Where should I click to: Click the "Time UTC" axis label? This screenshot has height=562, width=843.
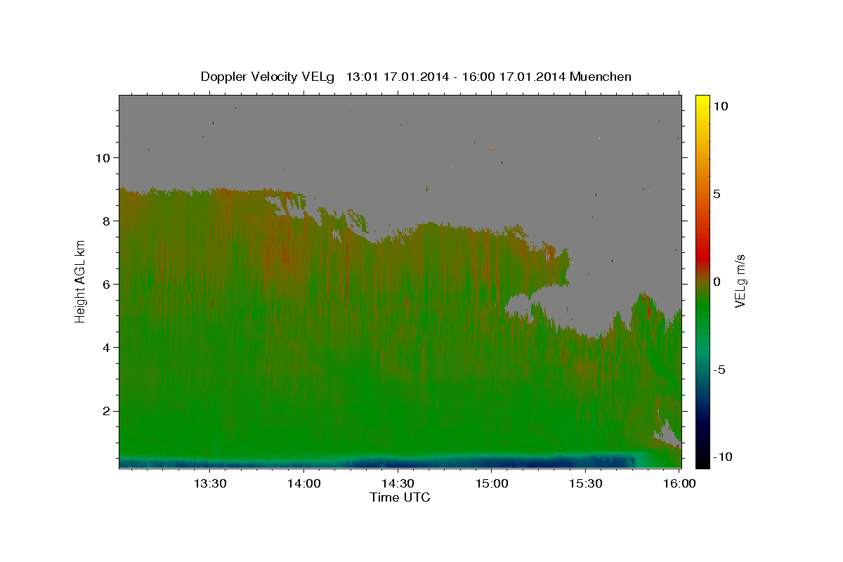(400, 497)
